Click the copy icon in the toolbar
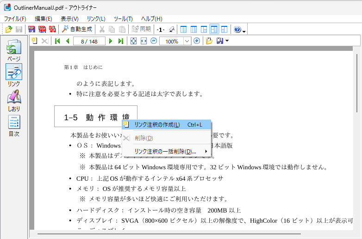The height and width of the screenshot is (239, 362). coord(112,29)
